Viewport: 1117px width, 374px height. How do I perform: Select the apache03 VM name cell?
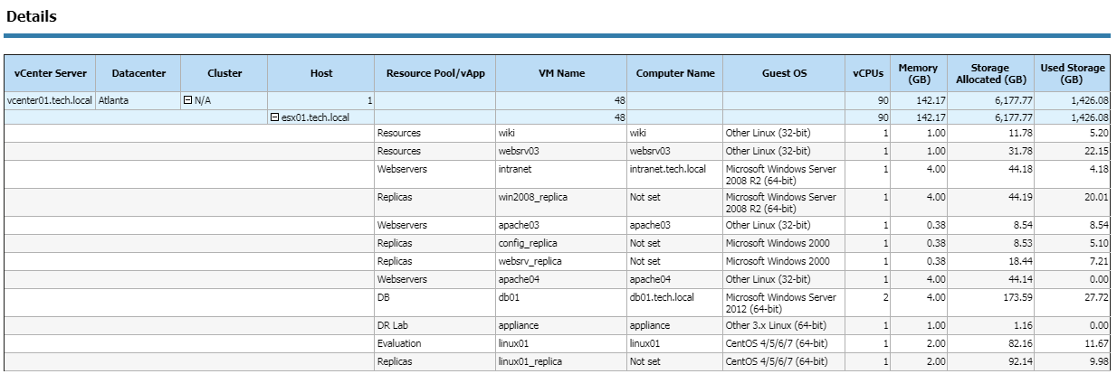pyautogui.click(x=561, y=225)
